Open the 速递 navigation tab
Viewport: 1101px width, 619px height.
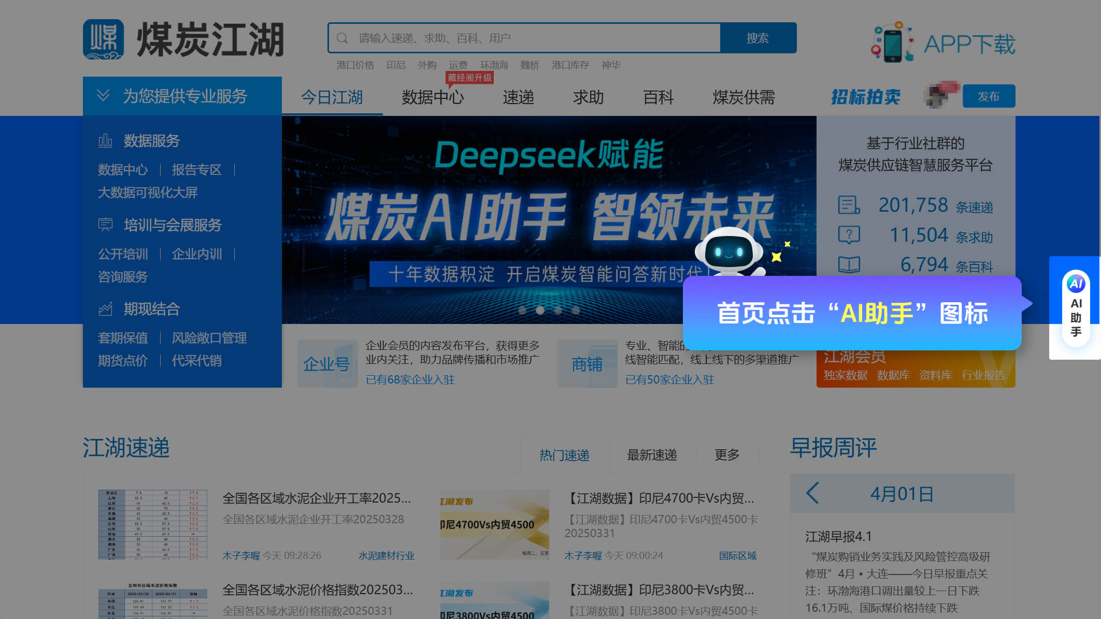518,97
